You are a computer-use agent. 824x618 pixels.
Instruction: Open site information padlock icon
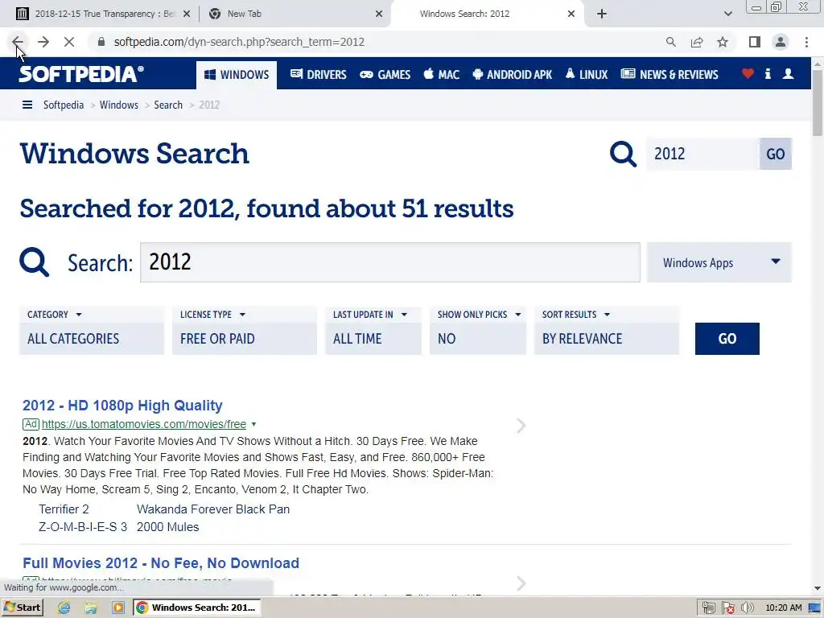click(101, 42)
